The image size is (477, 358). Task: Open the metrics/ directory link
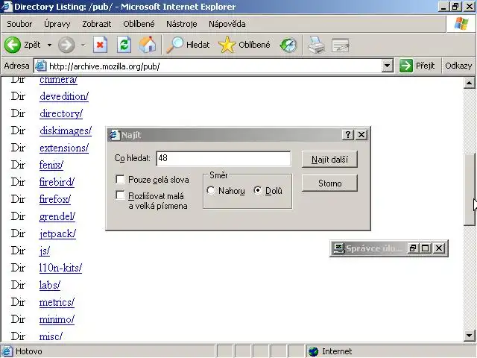point(57,302)
